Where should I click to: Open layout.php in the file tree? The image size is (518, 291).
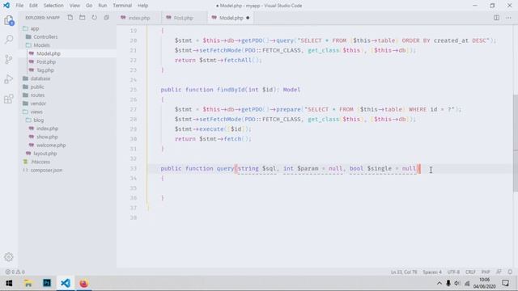(45, 154)
